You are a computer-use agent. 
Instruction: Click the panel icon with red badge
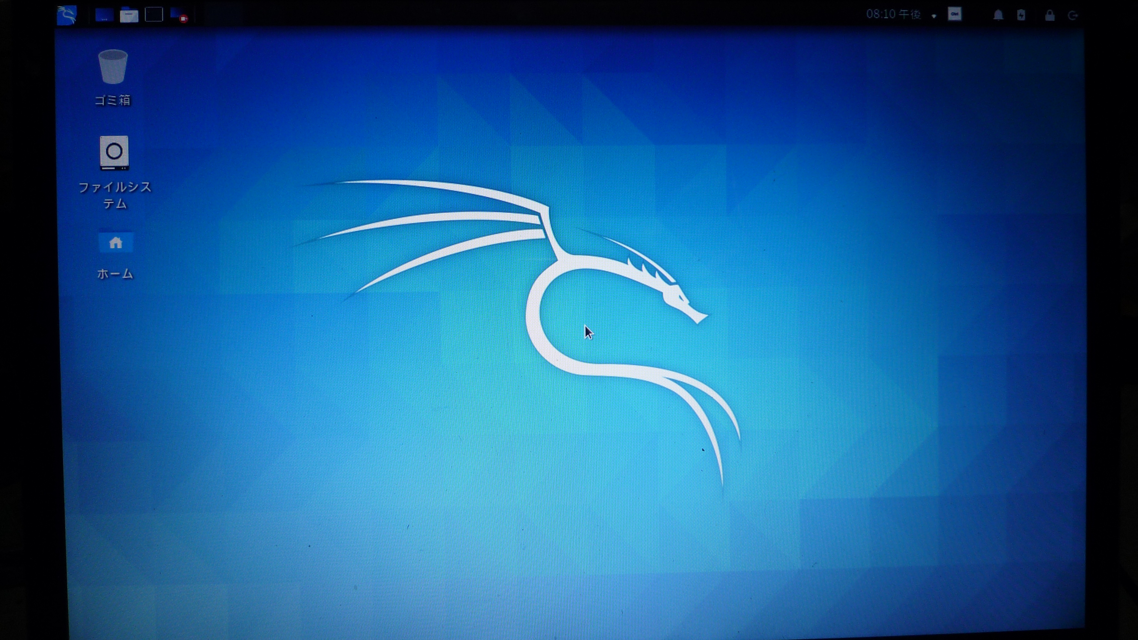(179, 16)
